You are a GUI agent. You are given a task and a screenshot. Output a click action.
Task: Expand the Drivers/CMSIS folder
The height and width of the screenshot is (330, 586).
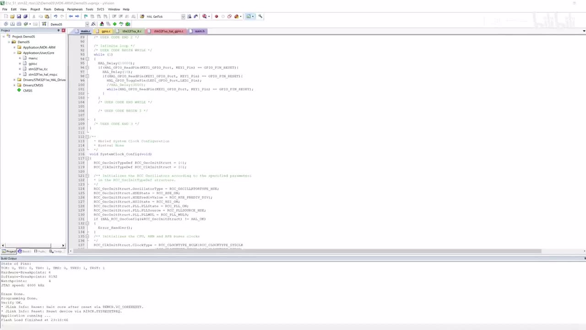(14, 85)
